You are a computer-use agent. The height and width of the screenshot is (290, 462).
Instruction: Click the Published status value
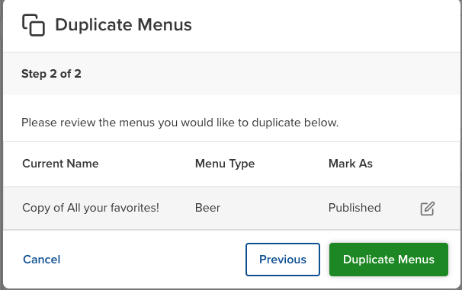coord(355,208)
